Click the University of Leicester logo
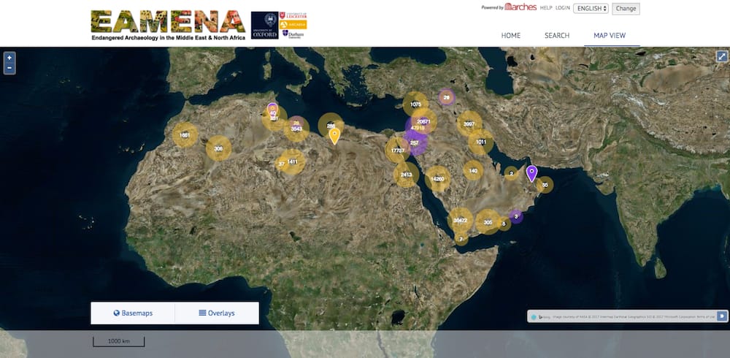The height and width of the screenshot is (358, 730). click(x=293, y=15)
